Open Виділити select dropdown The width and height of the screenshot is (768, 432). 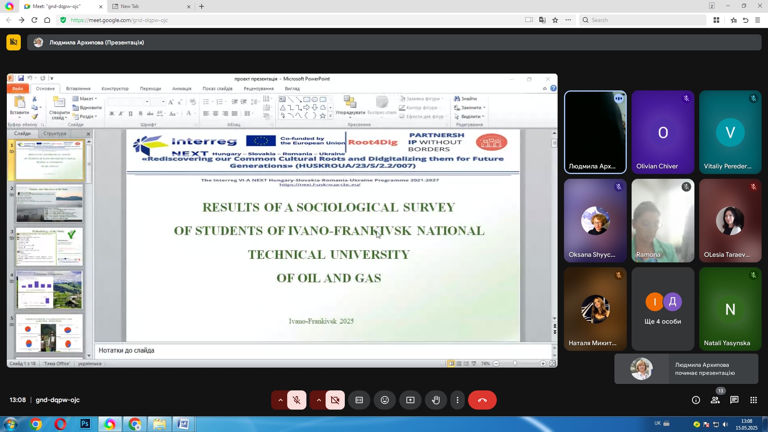coord(469,116)
